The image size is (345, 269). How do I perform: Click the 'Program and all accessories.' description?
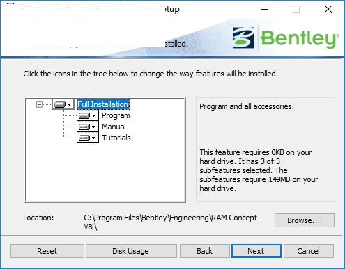(x=247, y=106)
